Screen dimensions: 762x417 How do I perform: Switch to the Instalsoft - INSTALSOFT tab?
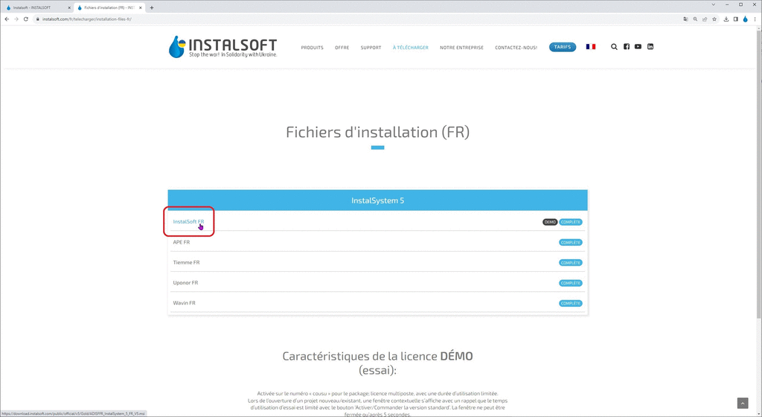pyautogui.click(x=38, y=7)
